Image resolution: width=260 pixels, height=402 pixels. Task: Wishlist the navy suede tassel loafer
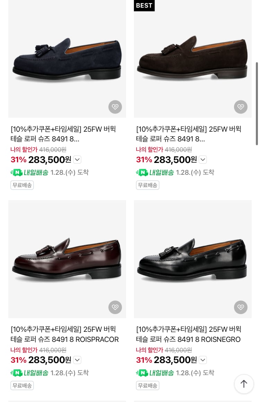115,107
